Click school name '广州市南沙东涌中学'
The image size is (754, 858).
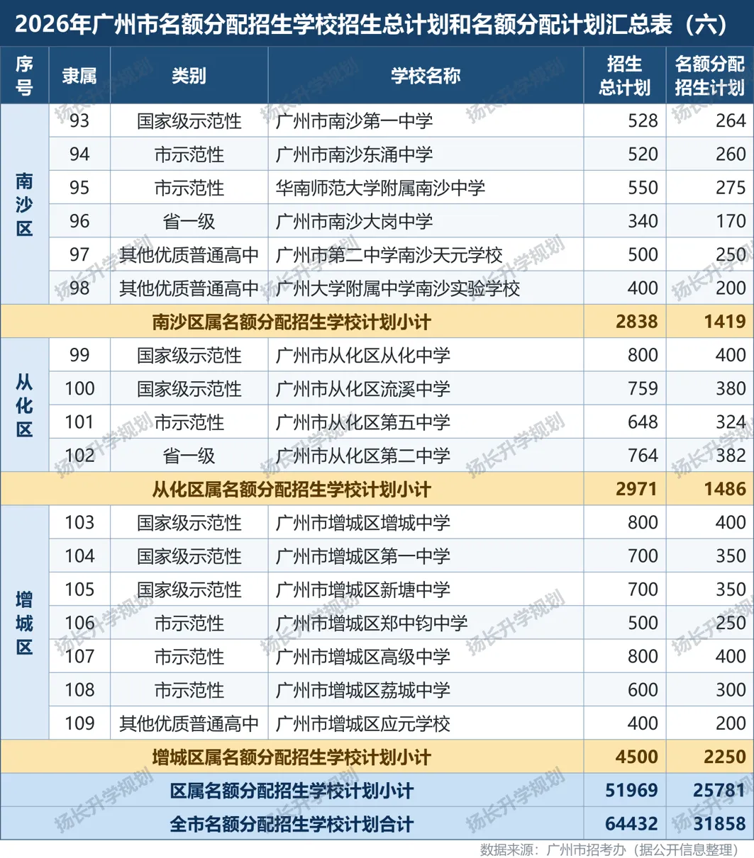click(354, 154)
